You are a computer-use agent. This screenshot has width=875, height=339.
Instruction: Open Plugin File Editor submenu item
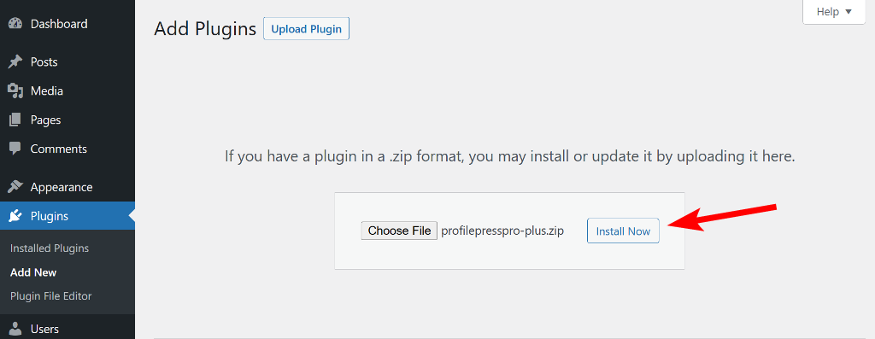pyautogui.click(x=50, y=296)
